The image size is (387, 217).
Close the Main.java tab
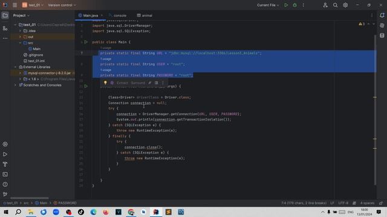click(102, 16)
